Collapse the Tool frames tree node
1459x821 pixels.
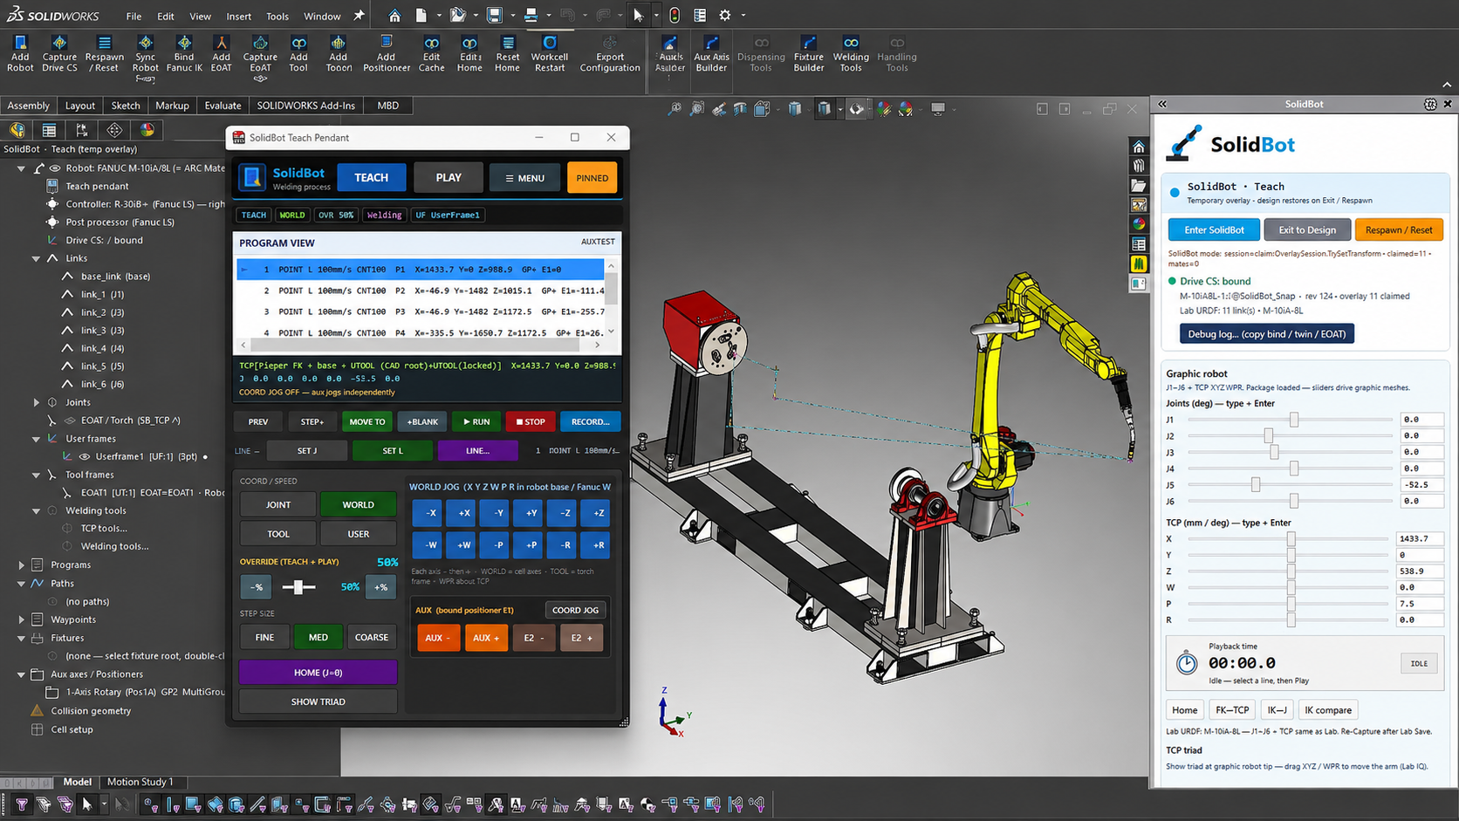click(x=36, y=475)
